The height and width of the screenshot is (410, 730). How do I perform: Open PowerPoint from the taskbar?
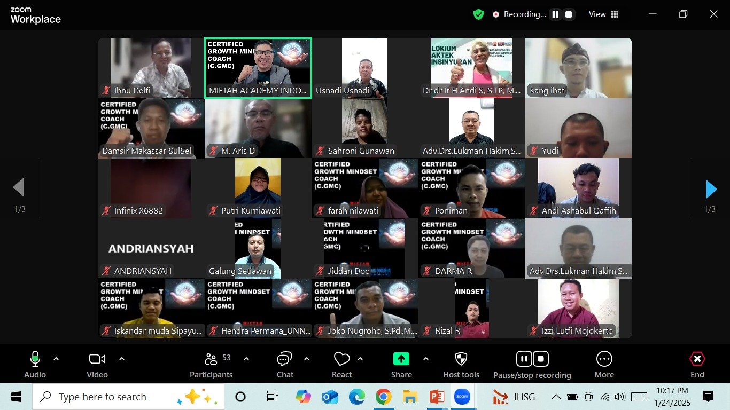point(437,397)
